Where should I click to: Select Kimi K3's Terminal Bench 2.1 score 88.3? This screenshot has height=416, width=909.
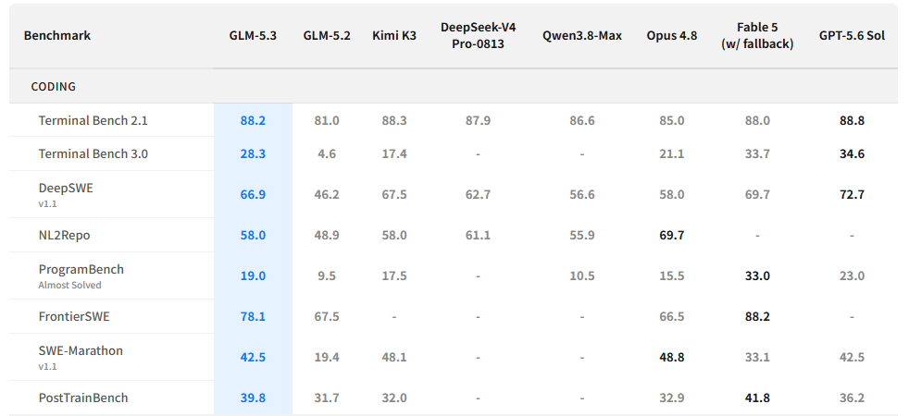[394, 120]
